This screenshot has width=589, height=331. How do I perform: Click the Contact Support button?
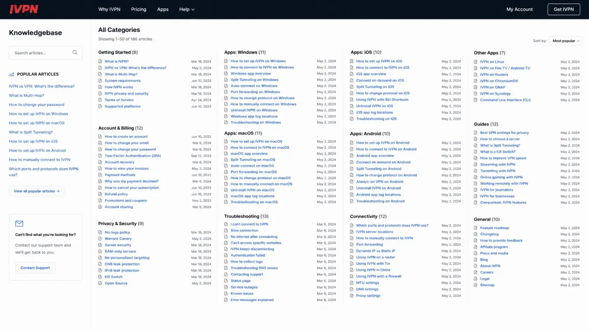(35, 268)
